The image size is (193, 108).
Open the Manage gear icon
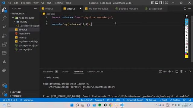coord(4,94)
